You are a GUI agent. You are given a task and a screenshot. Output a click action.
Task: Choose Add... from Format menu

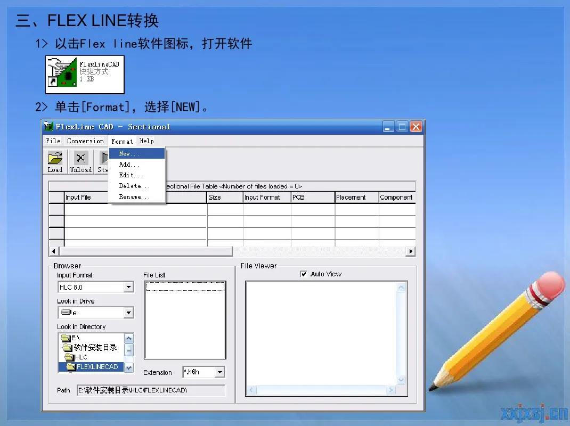click(137, 165)
